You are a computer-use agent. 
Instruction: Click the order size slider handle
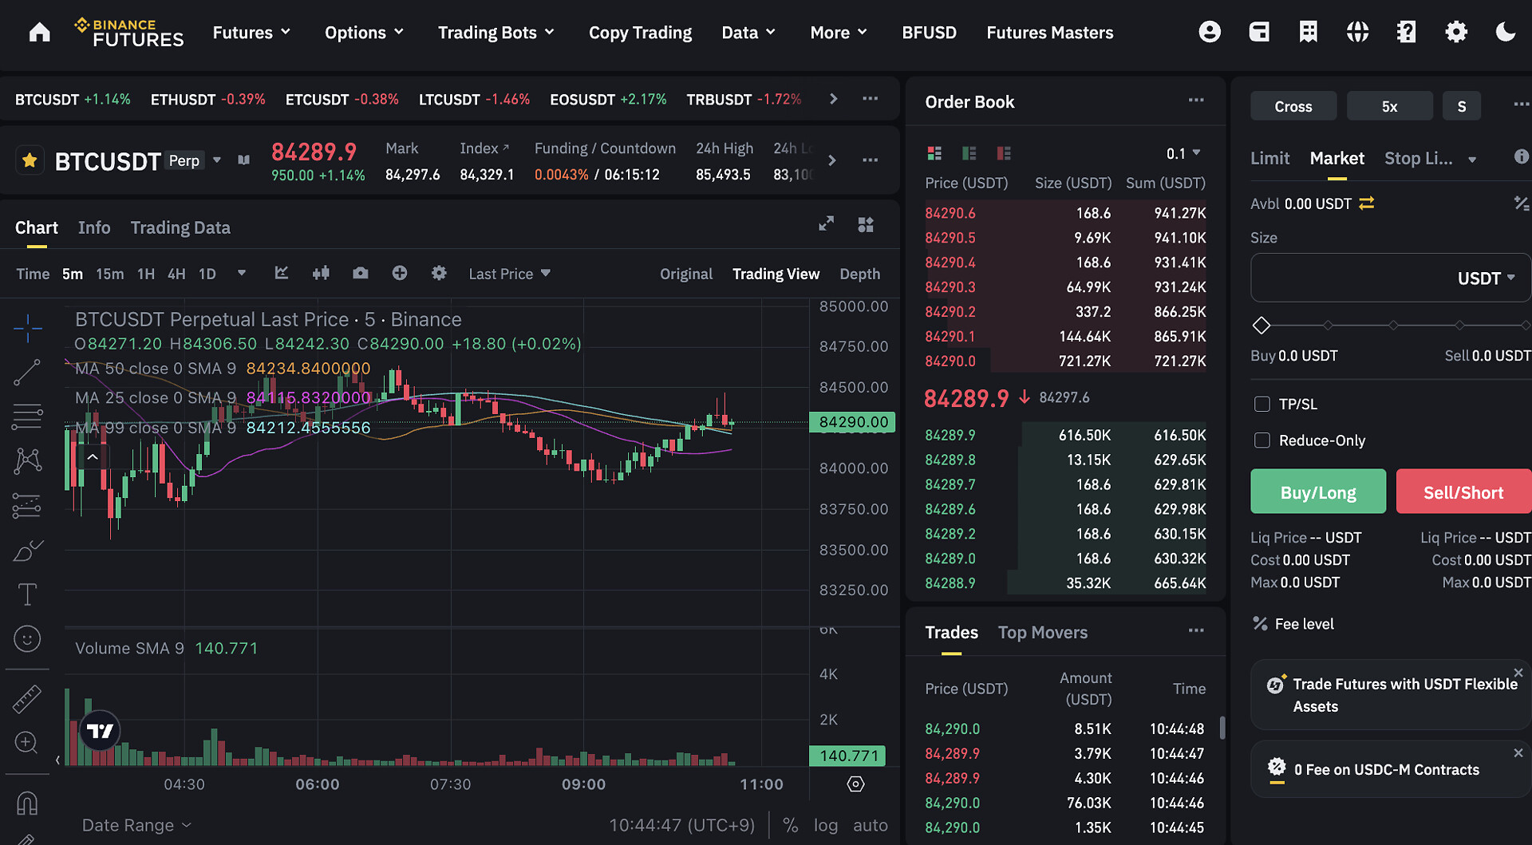(x=1262, y=326)
